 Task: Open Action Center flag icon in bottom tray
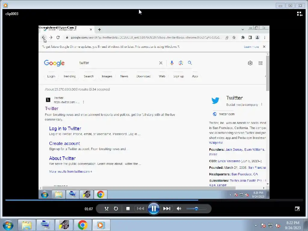263,226
